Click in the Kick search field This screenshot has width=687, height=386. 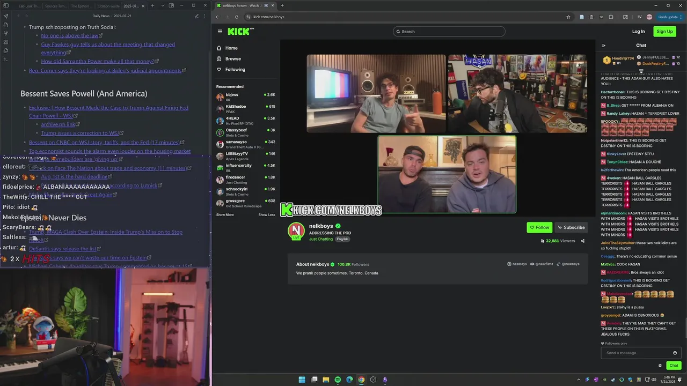pos(449,31)
